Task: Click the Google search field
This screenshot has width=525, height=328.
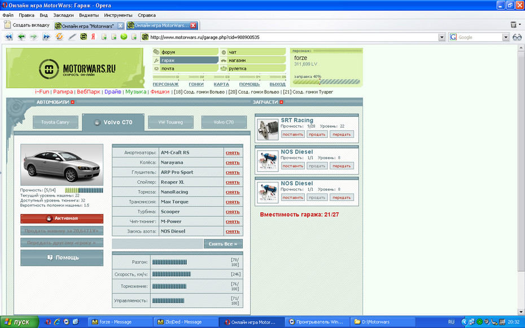Action: (480, 37)
